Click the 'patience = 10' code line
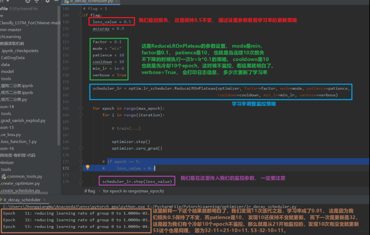 [x=108, y=55]
